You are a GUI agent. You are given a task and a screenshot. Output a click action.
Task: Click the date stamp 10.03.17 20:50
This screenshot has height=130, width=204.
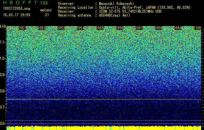[17, 15]
